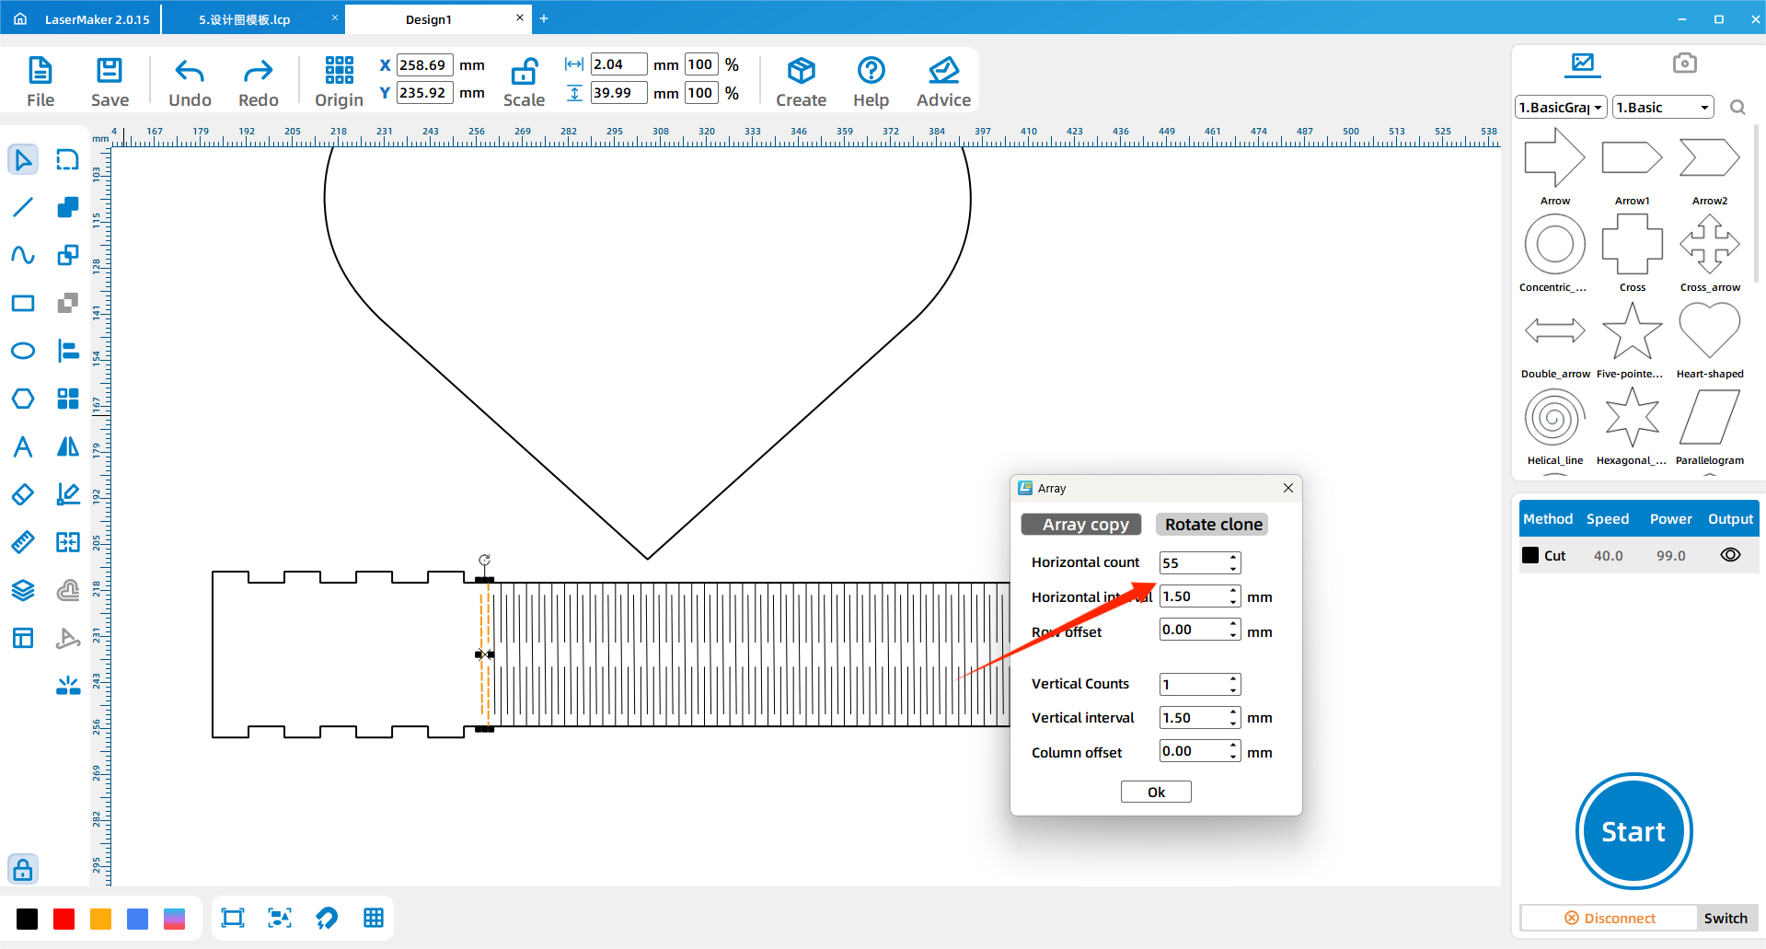Open the gallery image tab

coord(1583,63)
